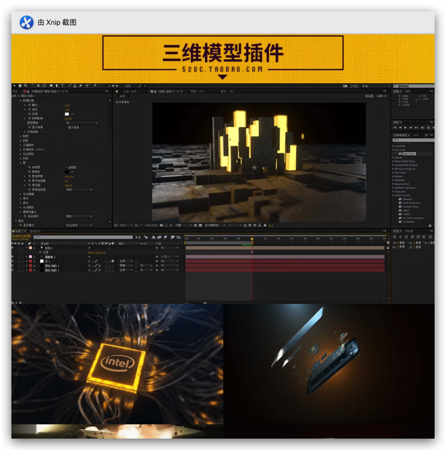
Task: Hide layer 5 black solid with eye toggle
Action: click(x=13, y=270)
